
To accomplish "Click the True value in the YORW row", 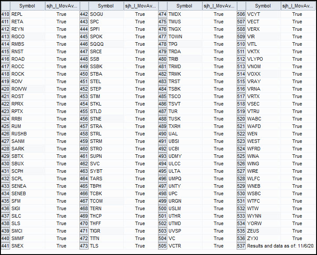I will click(x=297, y=223).
